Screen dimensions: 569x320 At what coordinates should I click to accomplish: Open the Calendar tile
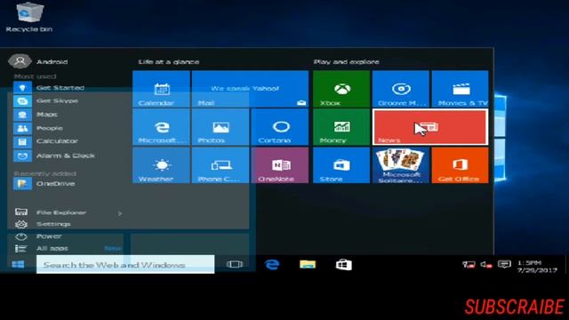click(161, 89)
